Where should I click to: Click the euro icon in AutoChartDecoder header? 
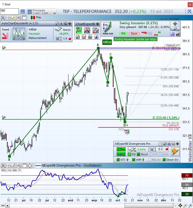pos(61,23)
